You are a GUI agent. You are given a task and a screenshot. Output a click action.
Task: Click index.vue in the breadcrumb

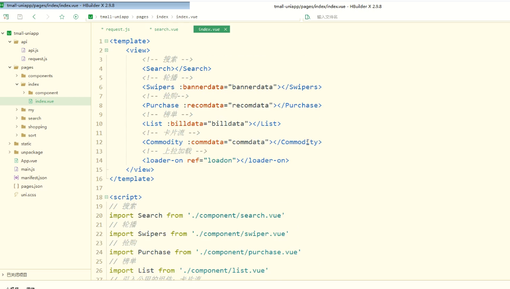pyautogui.click(x=187, y=17)
